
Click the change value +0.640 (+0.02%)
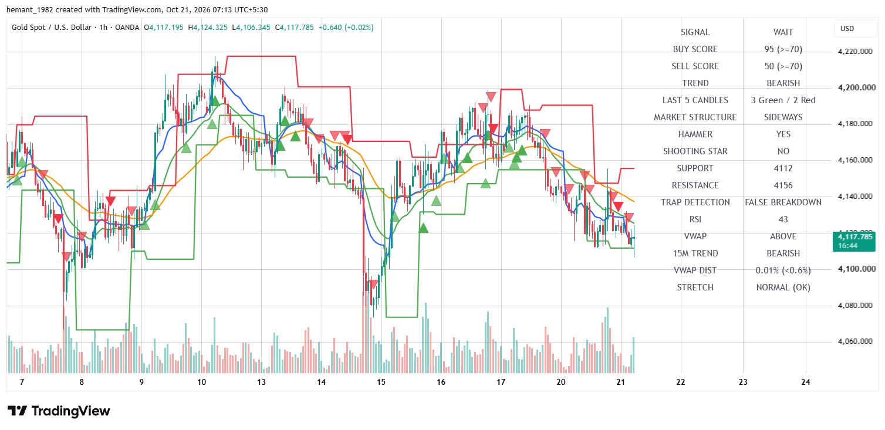click(x=346, y=27)
